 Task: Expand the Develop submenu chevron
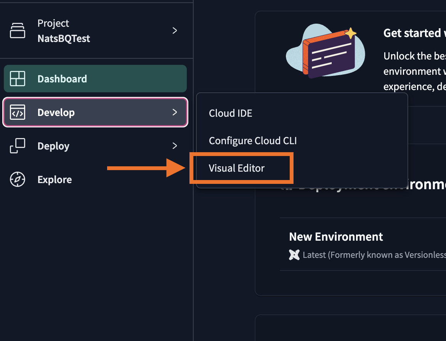point(175,112)
